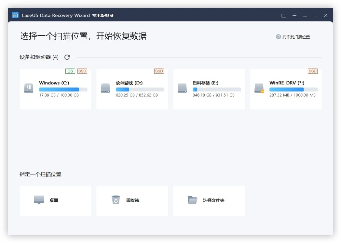Image resolution: width=341 pixels, height=243 pixels.
Task: Click the SSD badge on 软件游戏 (D:)
Action: [x=159, y=71]
